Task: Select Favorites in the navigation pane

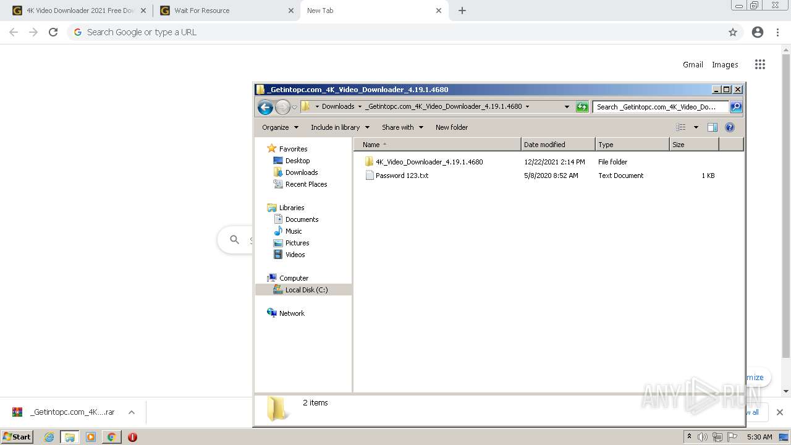Action: click(293, 149)
